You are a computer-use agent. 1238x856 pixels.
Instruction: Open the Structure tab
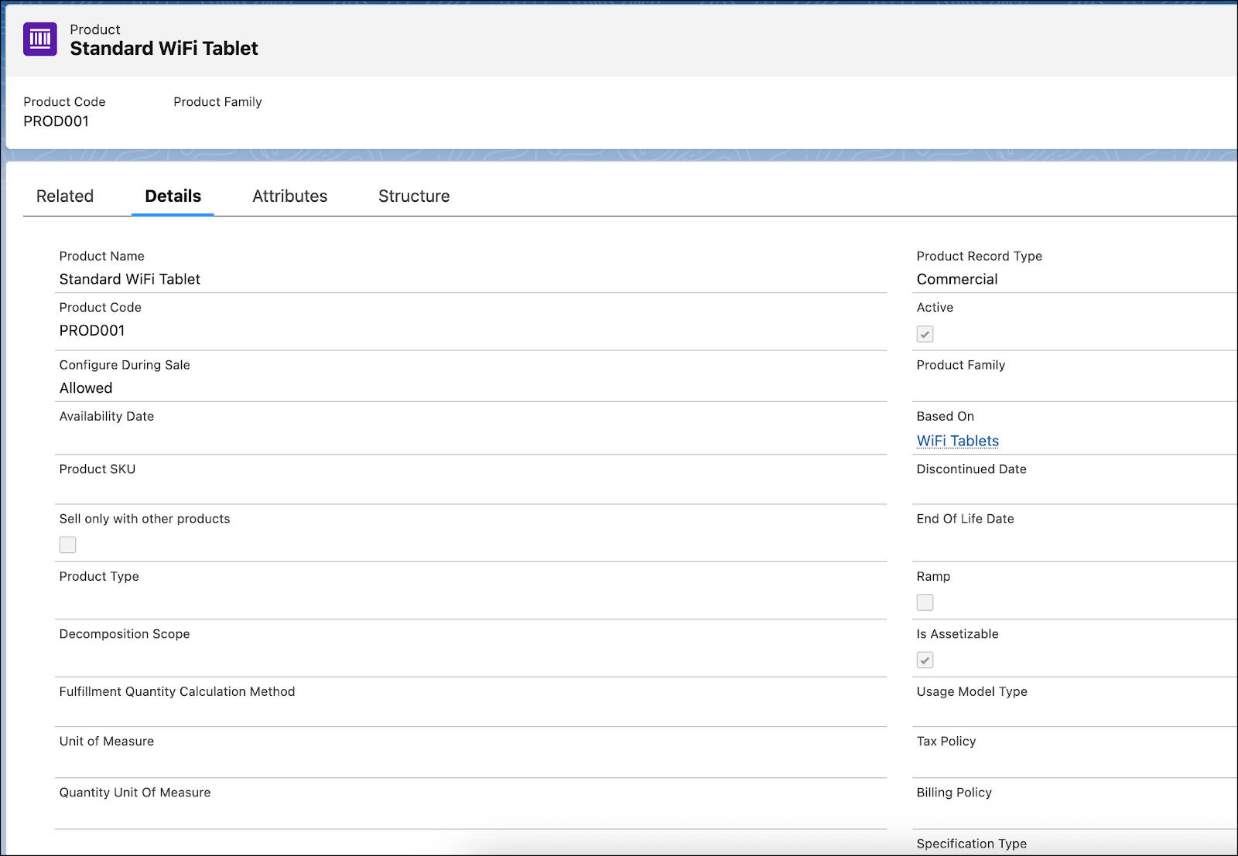[x=414, y=196]
